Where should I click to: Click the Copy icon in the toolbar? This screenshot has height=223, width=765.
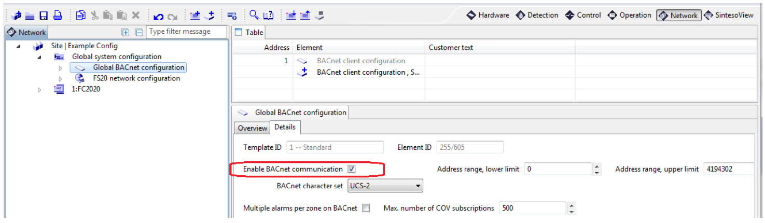click(x=80, y=16)
